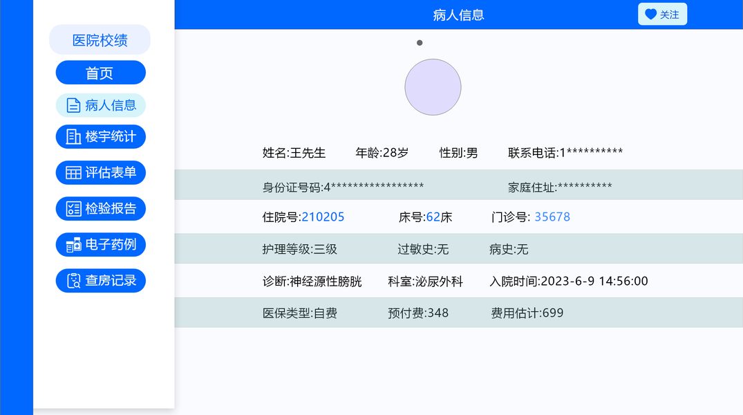Image resolution: width=743 pixels, height=415 pixels.
Task: Click the text 性别:男
Action: coord(458,153)
